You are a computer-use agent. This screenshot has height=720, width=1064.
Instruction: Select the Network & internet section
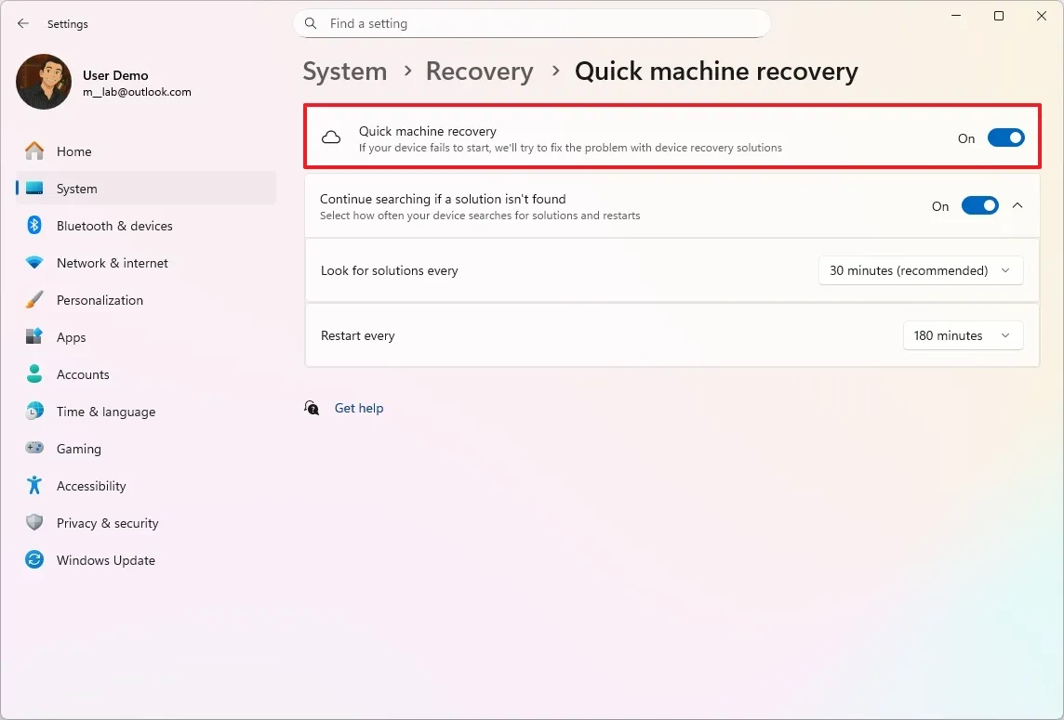point(113,263)
